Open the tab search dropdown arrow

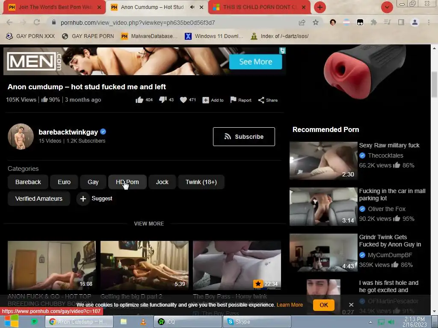point(387,7)
